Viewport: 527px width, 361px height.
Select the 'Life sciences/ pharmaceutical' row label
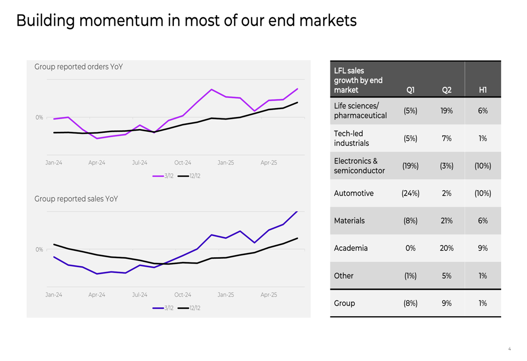pyautogui.click(x=360, y=111)
